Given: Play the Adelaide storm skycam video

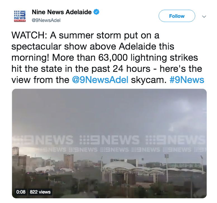Looking at the screenshot, I should [109, 143].
